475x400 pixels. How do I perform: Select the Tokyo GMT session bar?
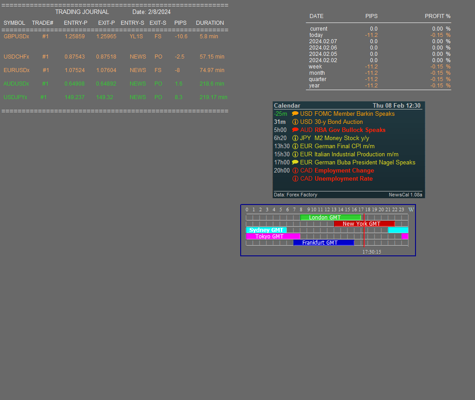(x=273, y=236)
